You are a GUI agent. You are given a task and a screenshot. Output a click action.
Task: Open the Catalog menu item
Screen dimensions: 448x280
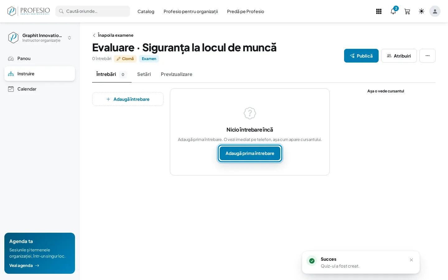[146, 12]
